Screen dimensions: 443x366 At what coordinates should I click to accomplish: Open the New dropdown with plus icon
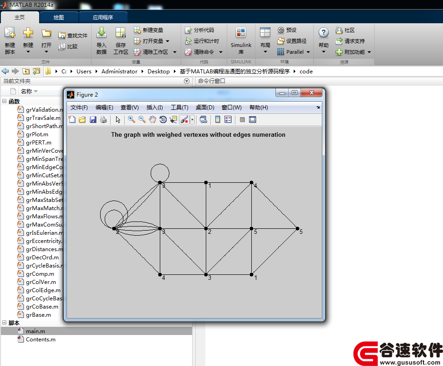pyautogui.click(x=28, y=41)
